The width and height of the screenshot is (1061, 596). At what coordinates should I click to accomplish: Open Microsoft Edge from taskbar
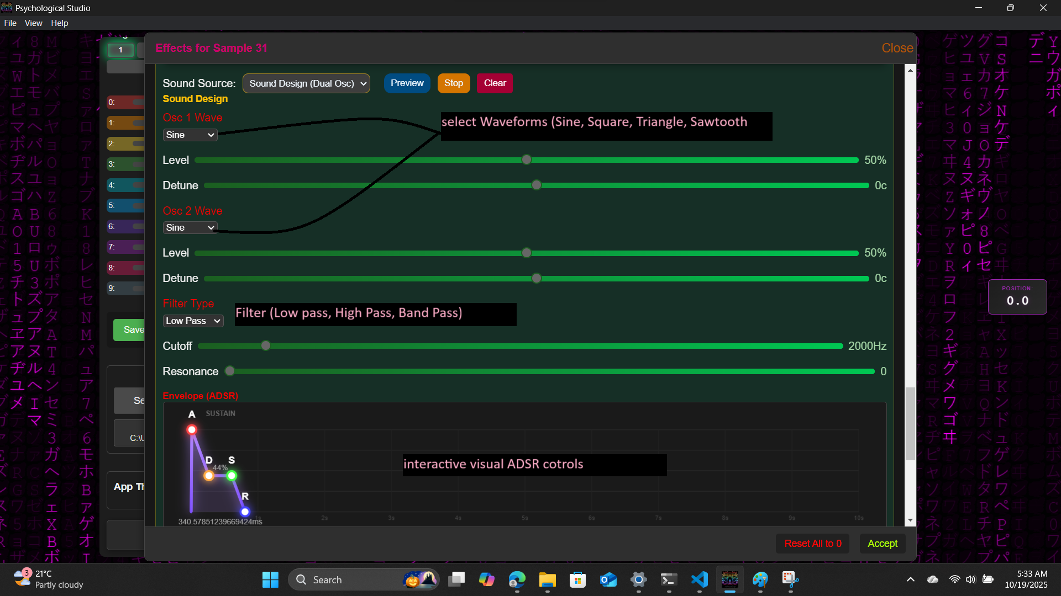click(x=517, y=579)
